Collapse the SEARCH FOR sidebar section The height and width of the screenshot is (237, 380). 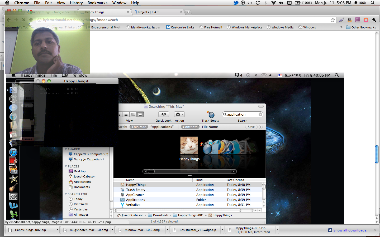click(x=66, y=194)
